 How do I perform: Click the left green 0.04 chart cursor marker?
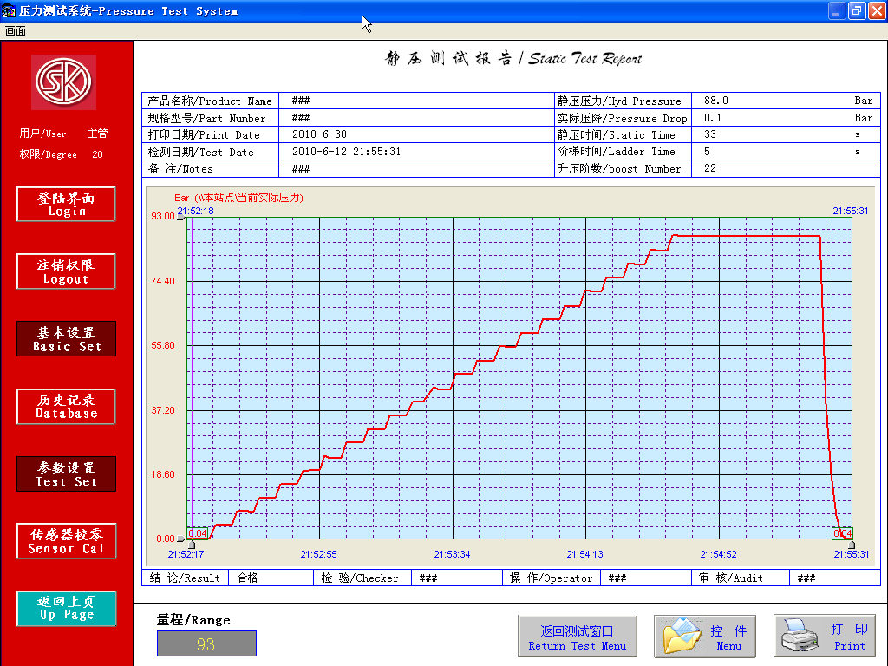(197, 533)
